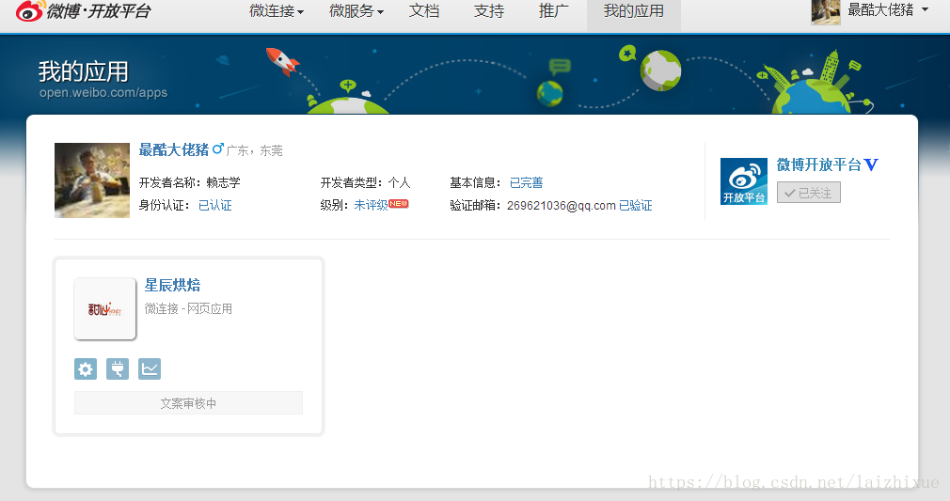950x501 pixels.
Task: Click the 微连接 - 网页应用 text
Action: (x=188, y=309)
